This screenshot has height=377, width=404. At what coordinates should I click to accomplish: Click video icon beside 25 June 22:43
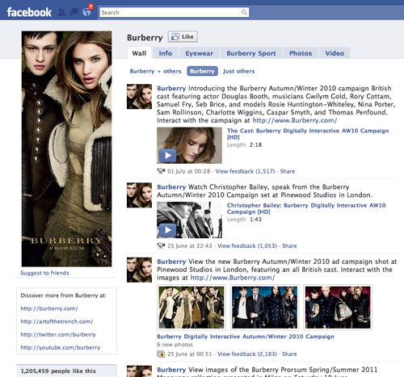161,245
